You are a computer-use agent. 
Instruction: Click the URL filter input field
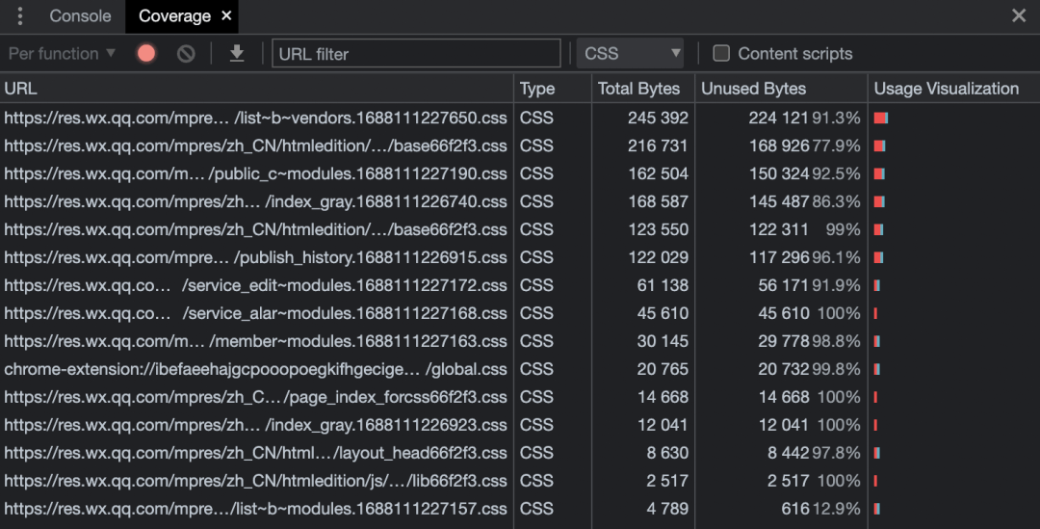(x=416, y=54)
